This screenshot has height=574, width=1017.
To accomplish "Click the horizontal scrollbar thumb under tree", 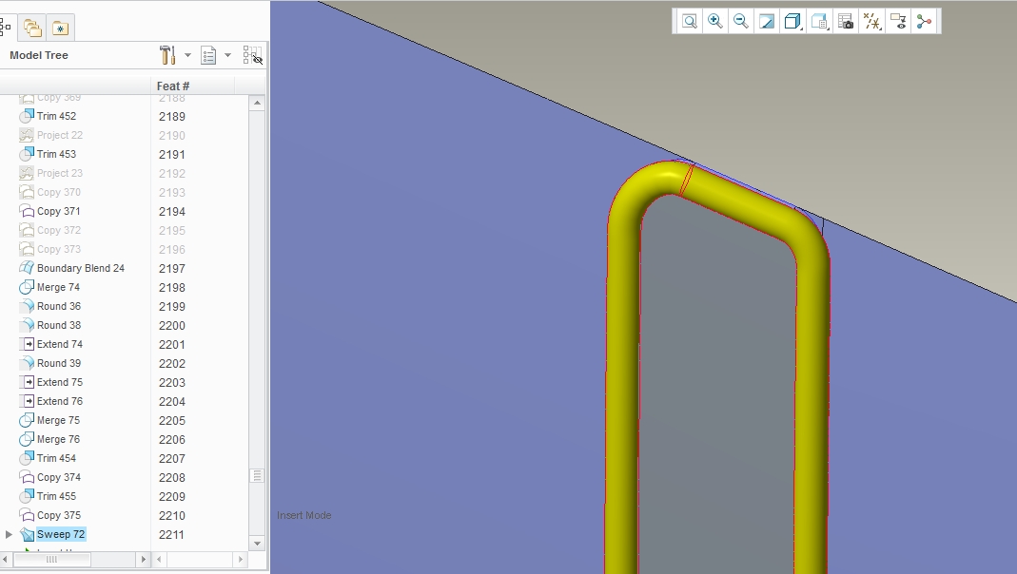I will (x=52, y=559).
